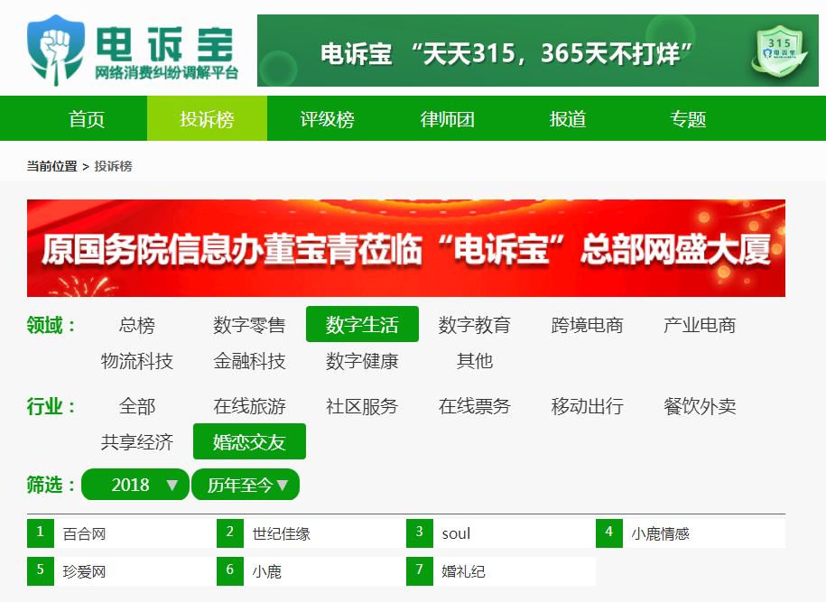
Task: Open rank 4 小鹿情感 entry
Action: (691, 533)
